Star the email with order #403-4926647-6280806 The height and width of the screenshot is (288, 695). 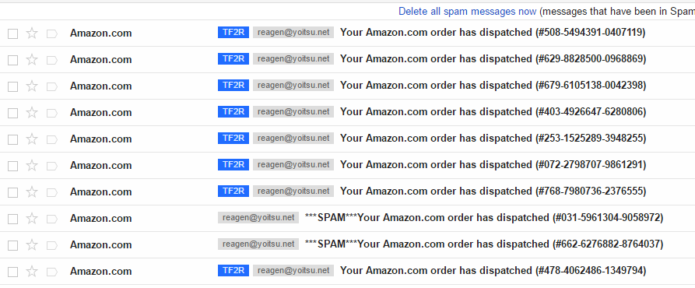(32, 113)
